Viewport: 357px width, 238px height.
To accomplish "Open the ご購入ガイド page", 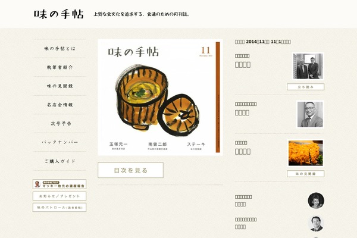I will (x=59, y=161).
